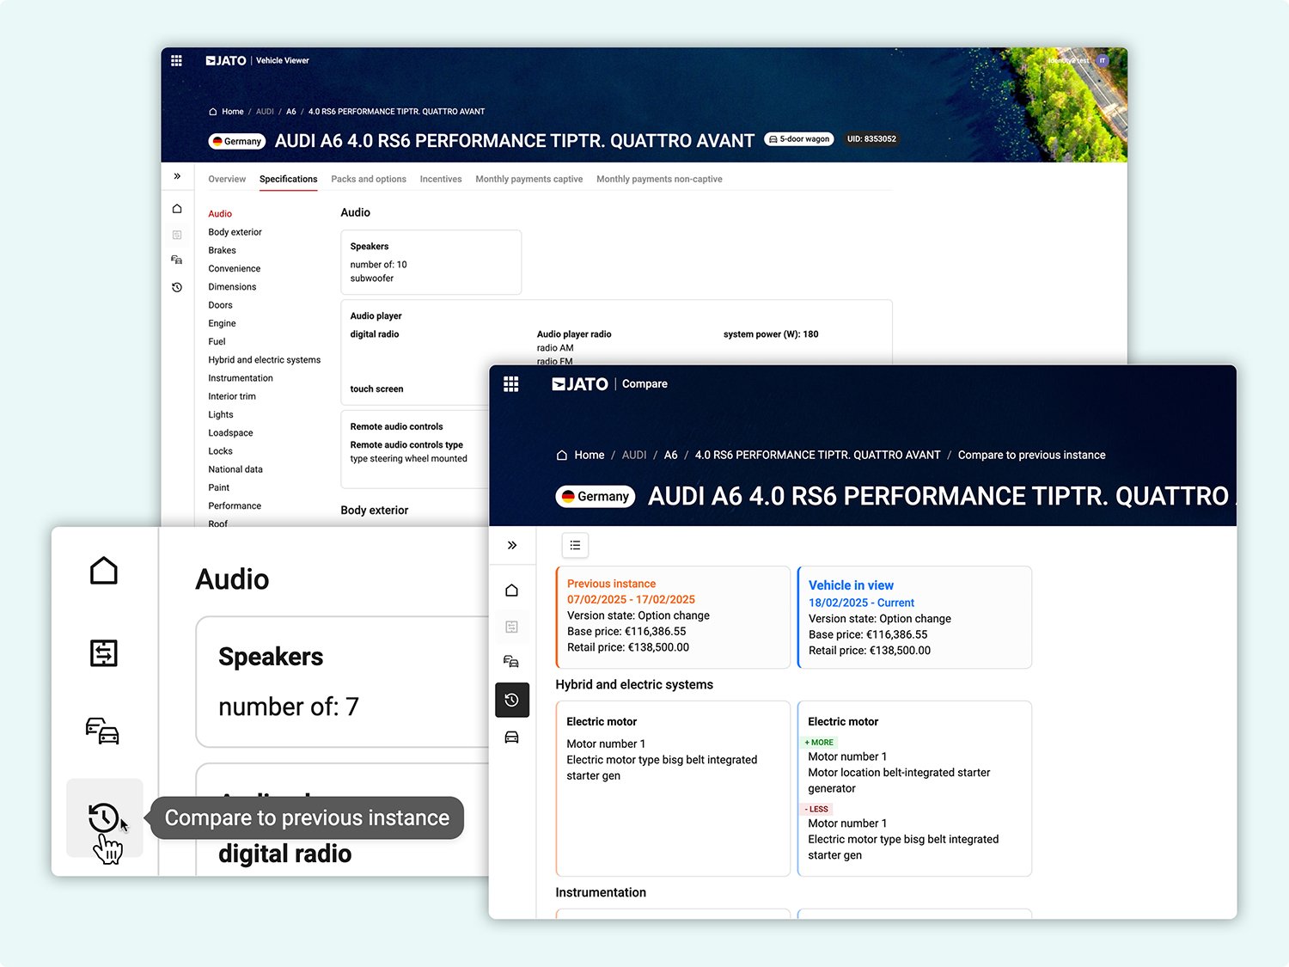The height and width of the screenshot is (967, 1289).
Task: Click the two-cars icon in Compare window sidebar
Action: click(x=511, y=661)
